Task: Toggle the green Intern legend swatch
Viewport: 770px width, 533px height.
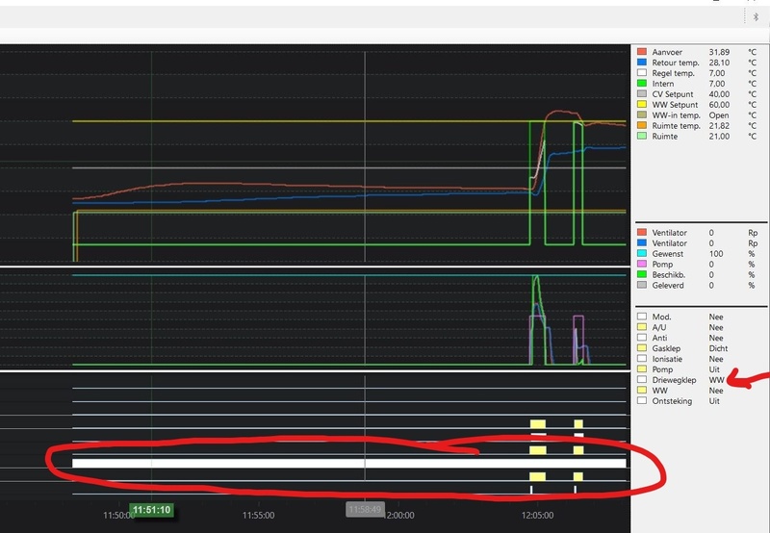Action: pos(641,84)
